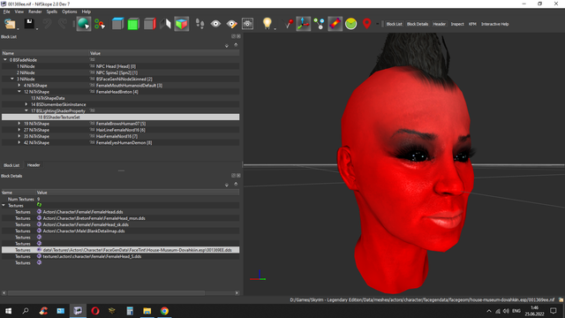The image size is (565, 318).
Task: Open the Help menu
Action: (87, 11)
